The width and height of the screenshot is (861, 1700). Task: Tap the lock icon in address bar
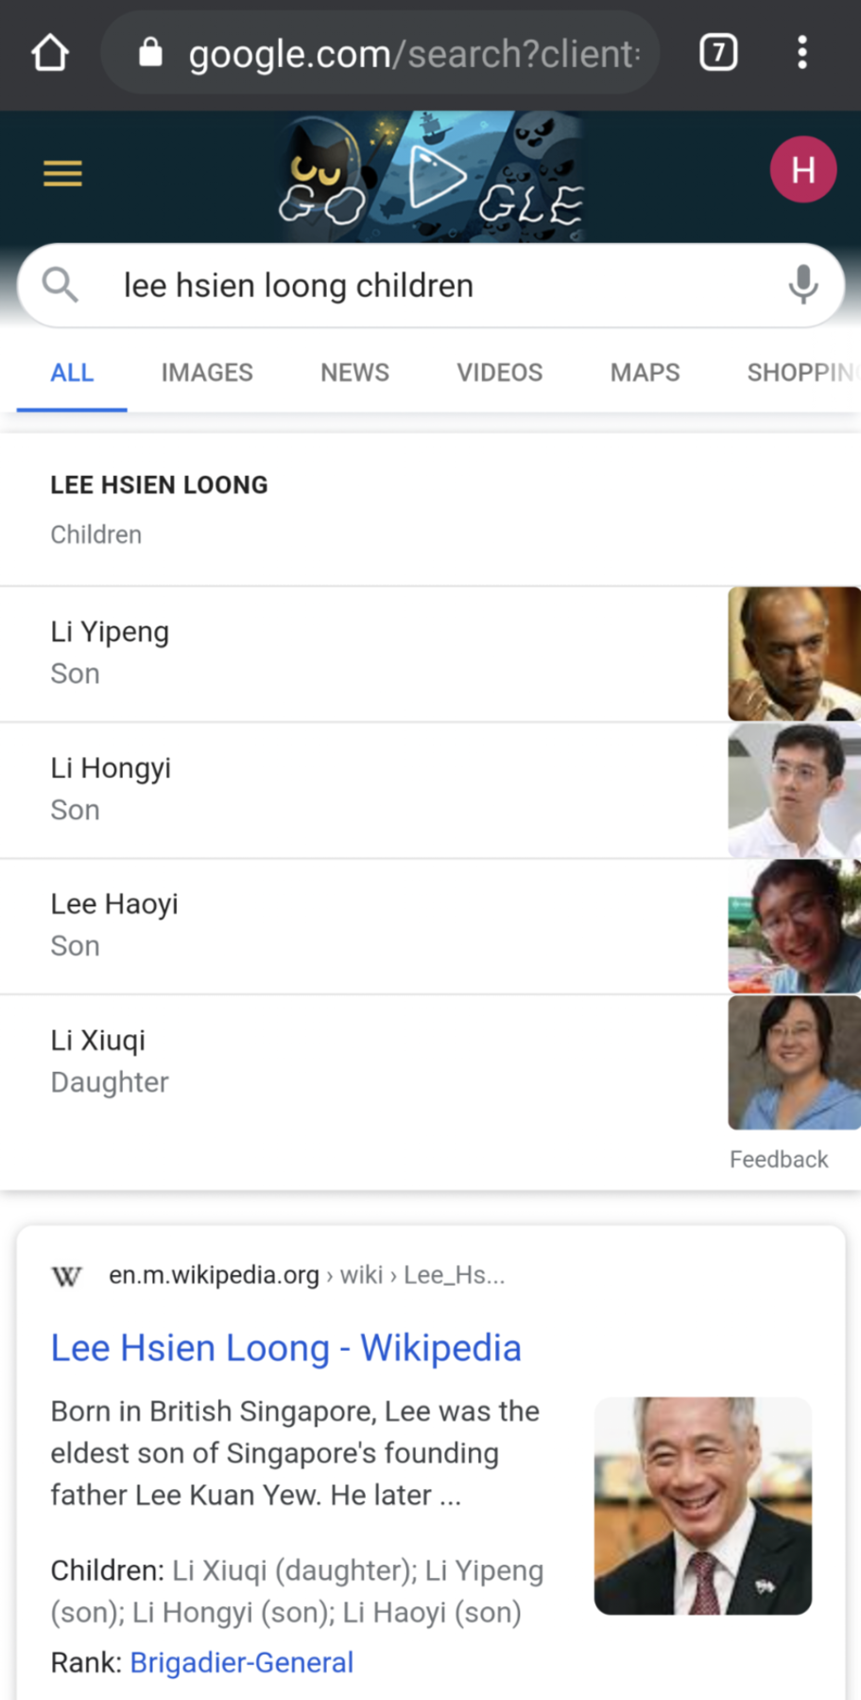[150, 53]
